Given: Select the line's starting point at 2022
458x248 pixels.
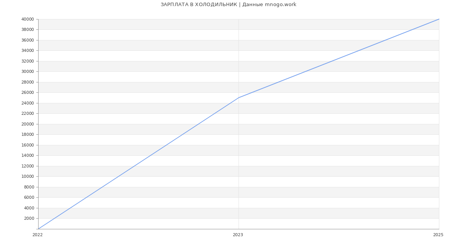Looking at the screenshot, I should pyautogui.click(x=39, y=229).
